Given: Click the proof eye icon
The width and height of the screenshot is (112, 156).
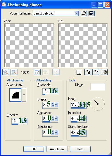Looking at the screenshot, I should [96, 72].
